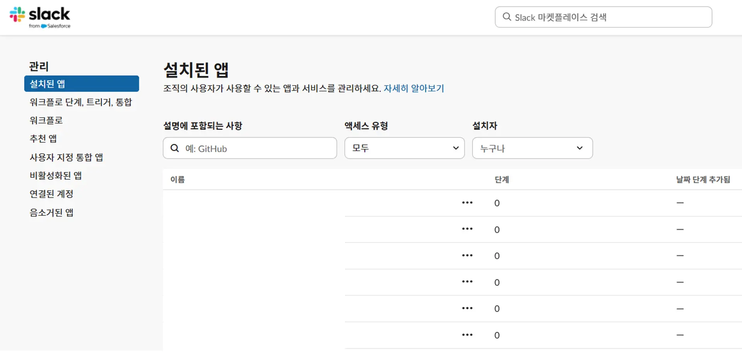Expand the 설치자 dropdown showing 누구나
The height and width of the screenshot is (352, 742).
[x=532, y=148]
